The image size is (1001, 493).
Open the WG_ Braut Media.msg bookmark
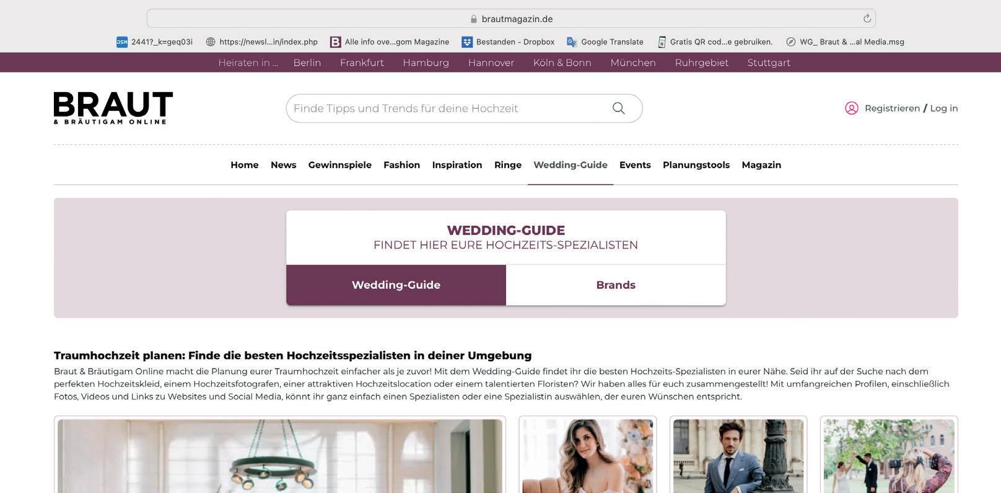[845, 42]
